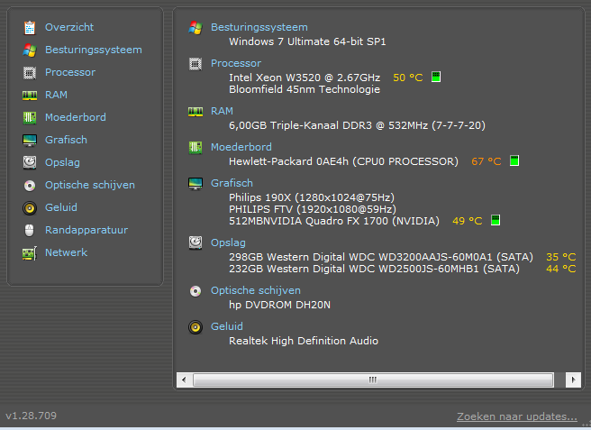Click the Processor heading link in summary
This screenshot has height=430, width=591.
236,63
